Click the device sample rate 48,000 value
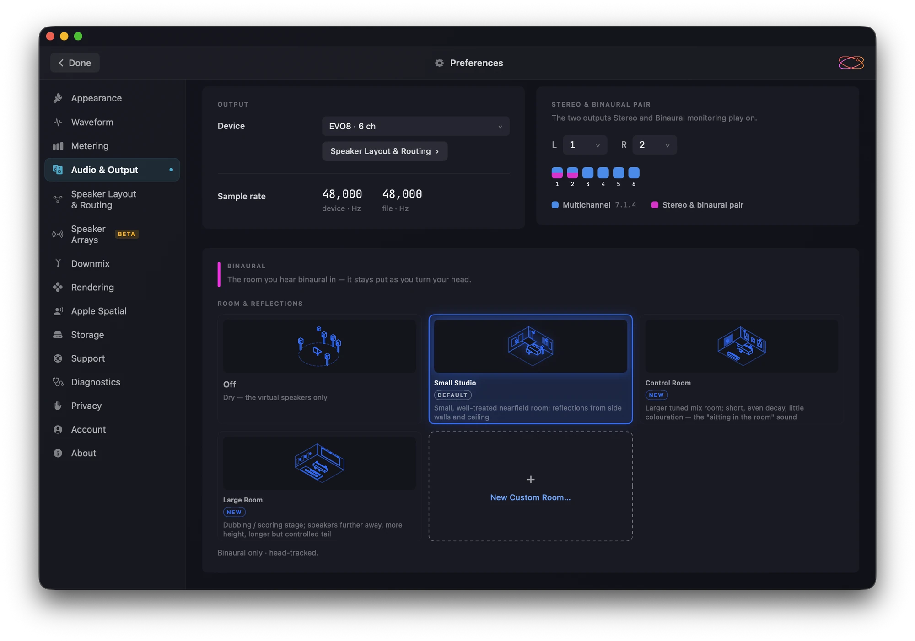 [342, 194]
